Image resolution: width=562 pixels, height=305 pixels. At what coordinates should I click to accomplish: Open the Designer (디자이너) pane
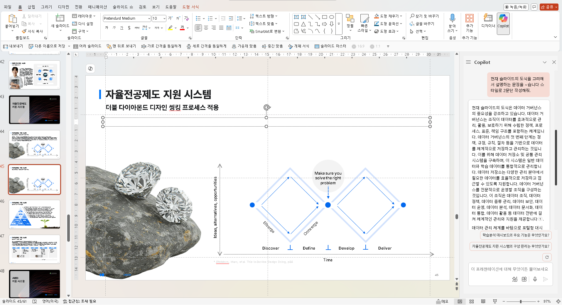point(488,21)
